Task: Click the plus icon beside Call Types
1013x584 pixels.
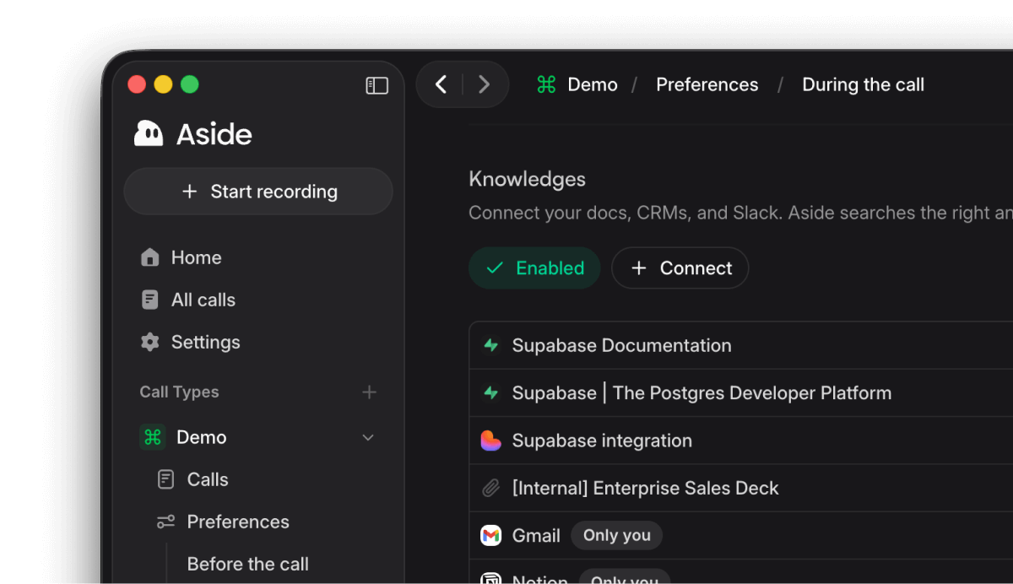Action: [x=369, y=392]
